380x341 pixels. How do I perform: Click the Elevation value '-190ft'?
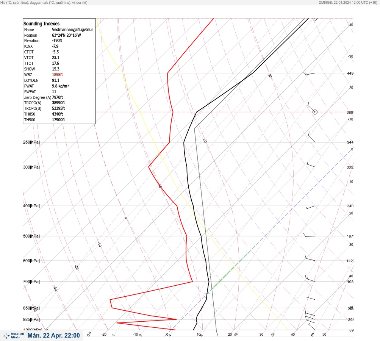57,41
